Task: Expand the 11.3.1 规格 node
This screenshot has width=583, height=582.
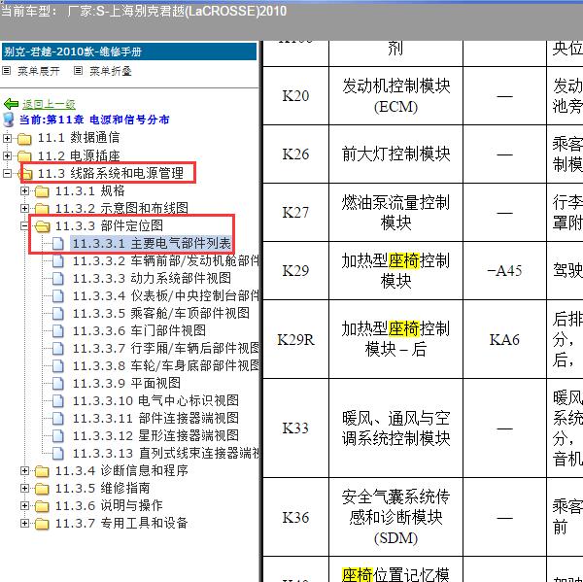Action: tap(24, 190)
